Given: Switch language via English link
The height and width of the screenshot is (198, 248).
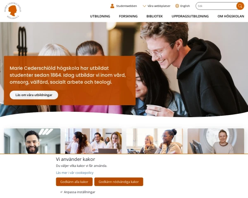Looking at the screenshot, I should click(x=185, y=6).
